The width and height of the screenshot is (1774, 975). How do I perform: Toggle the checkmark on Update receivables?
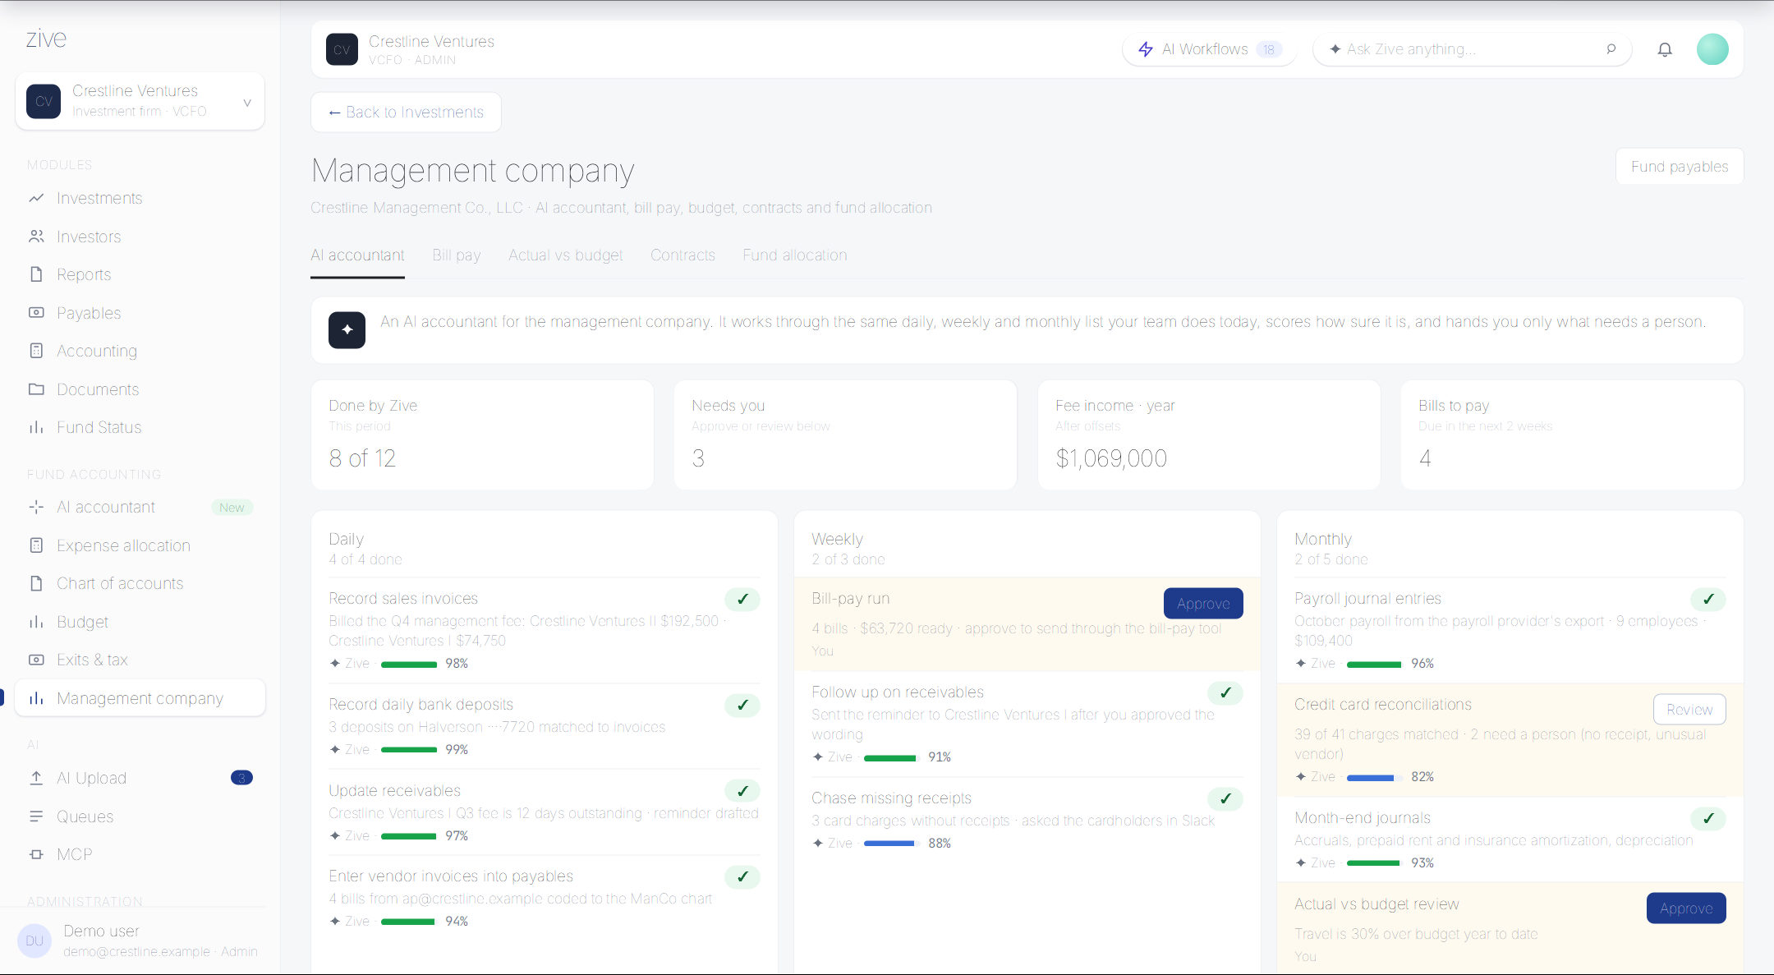(742, 792)
